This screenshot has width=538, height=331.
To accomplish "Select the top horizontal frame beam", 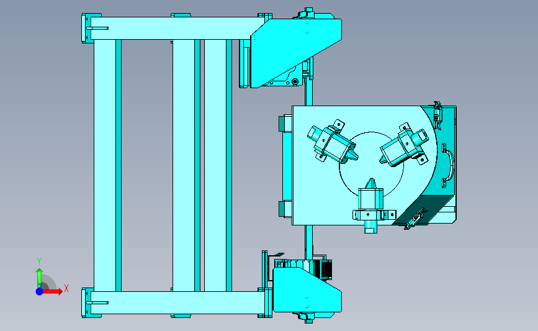I will pyautogui.click(x=175, y=28).
